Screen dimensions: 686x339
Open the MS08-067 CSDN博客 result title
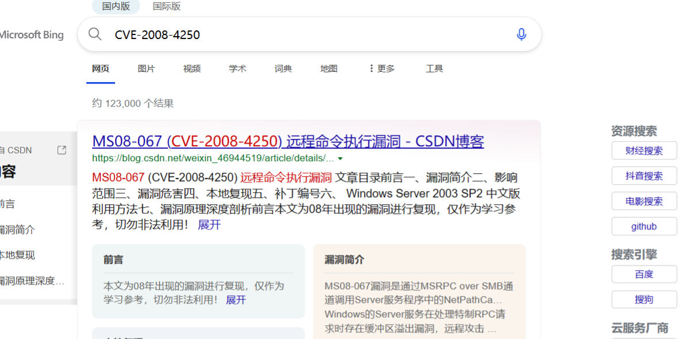[288, 141]
